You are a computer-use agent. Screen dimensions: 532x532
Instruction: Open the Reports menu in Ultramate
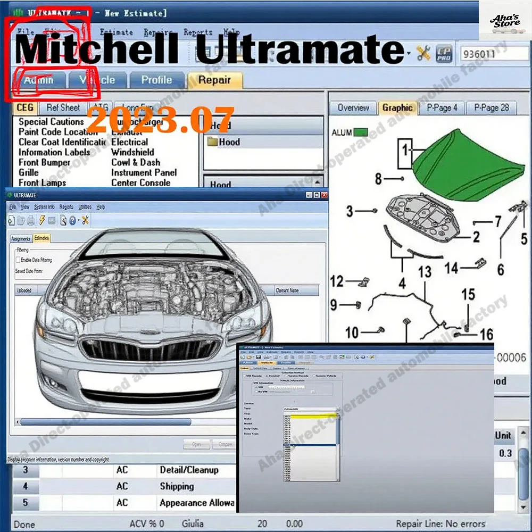[x=66, y=207]
